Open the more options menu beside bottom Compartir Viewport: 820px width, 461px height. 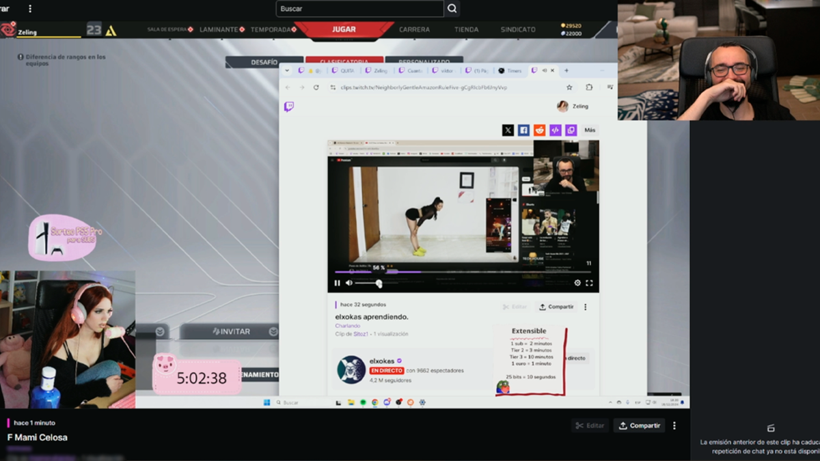click(x=674, y=425)
